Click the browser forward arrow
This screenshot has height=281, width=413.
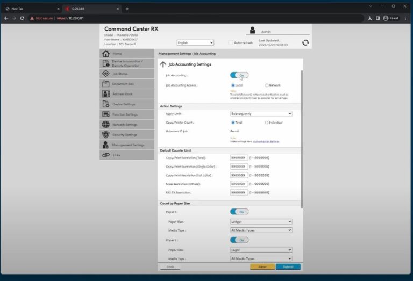[x=14, y=18]
